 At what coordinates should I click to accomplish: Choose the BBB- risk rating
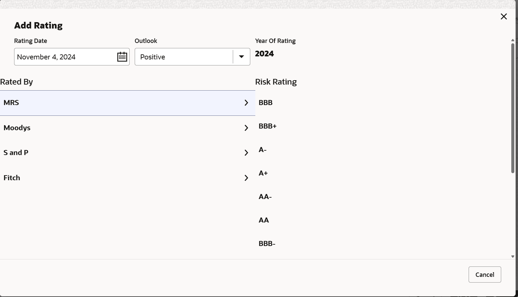tap(267, 244)
